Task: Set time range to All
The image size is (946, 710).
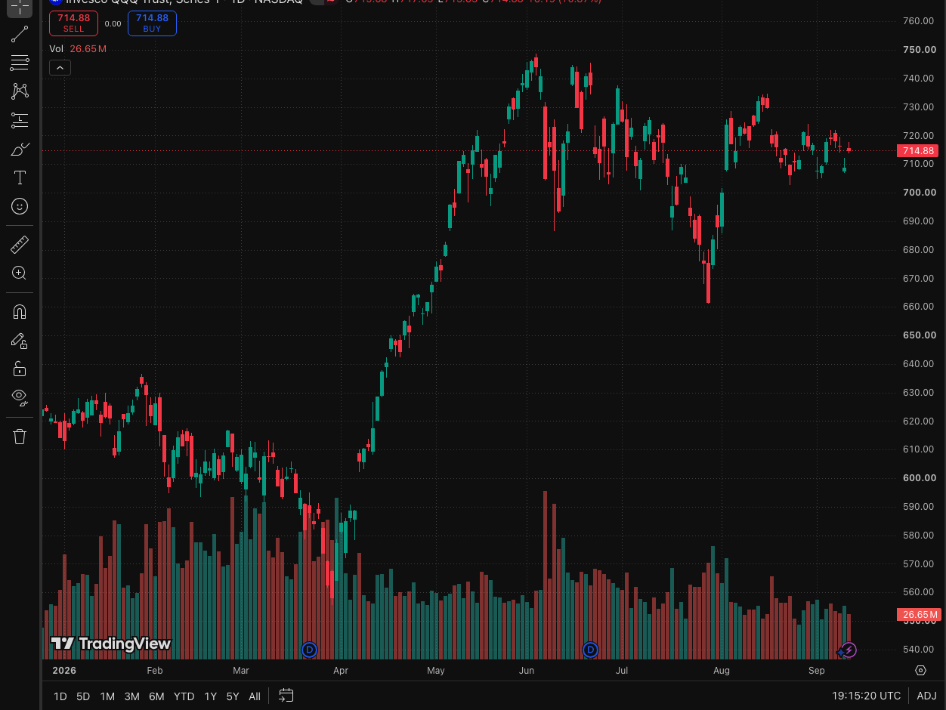Action: 255,696
